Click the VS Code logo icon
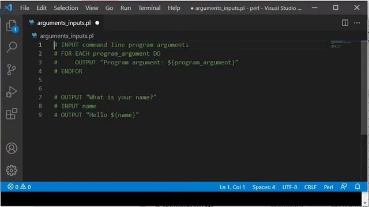Screen dimensions: 369x207 [9, 7]
